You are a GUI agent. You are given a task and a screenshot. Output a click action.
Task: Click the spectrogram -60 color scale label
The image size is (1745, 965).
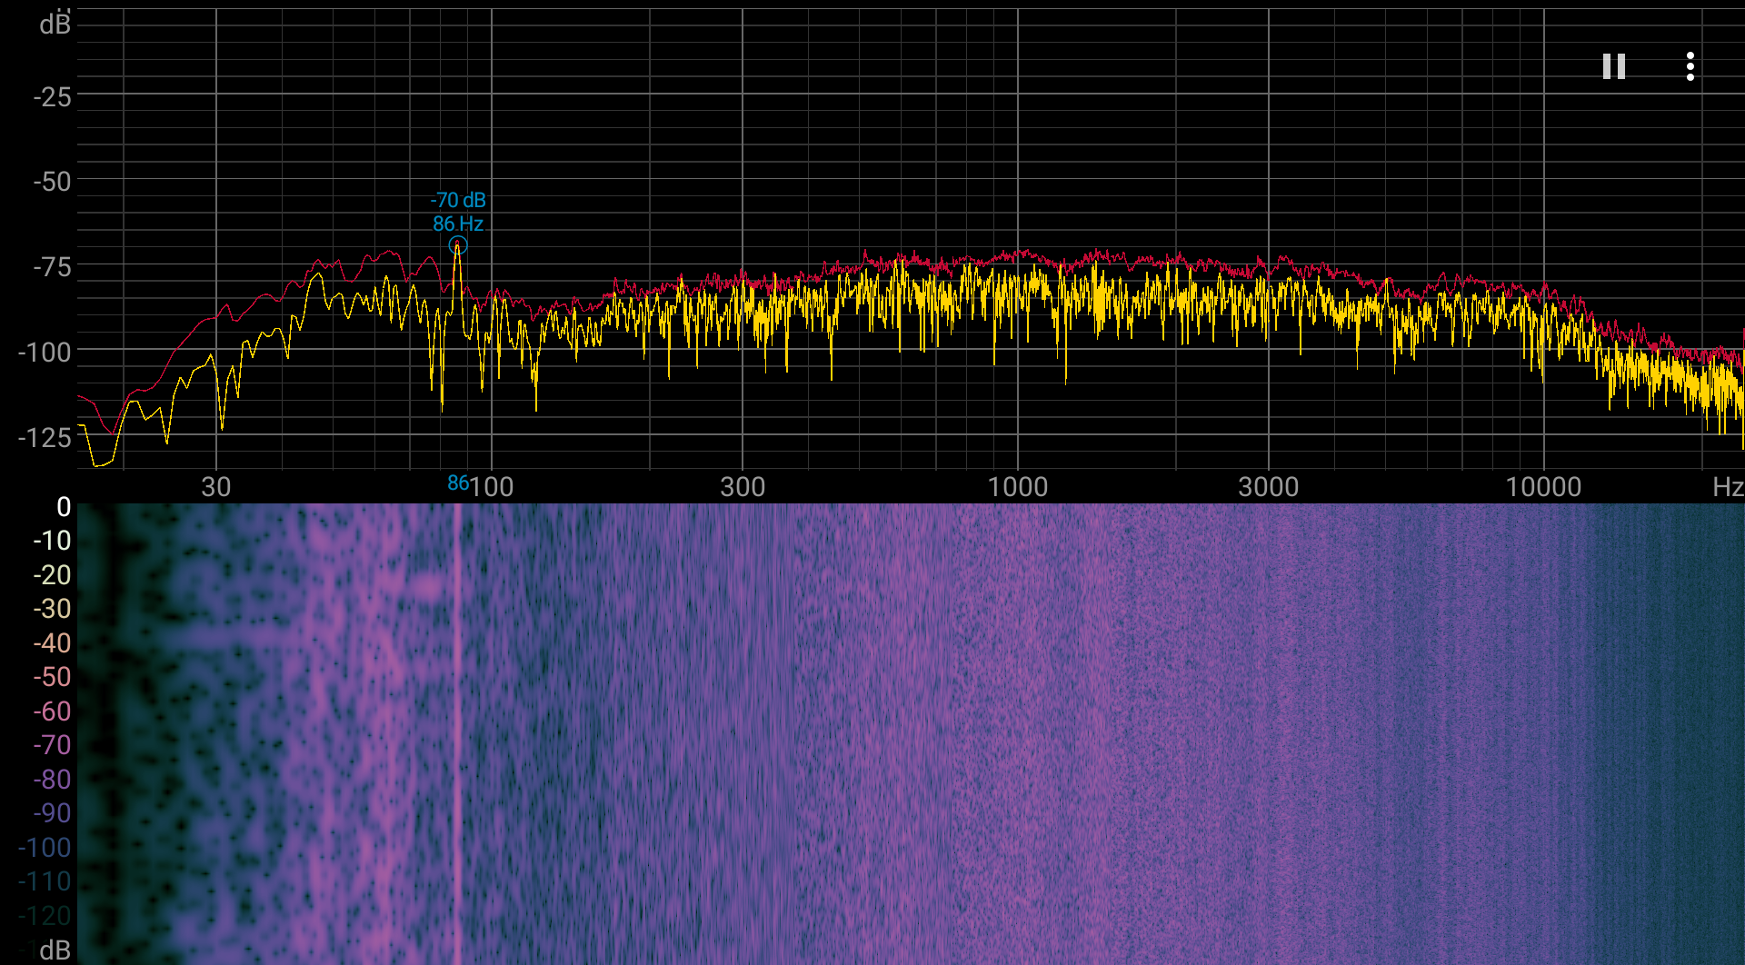[x=52, y=711]
